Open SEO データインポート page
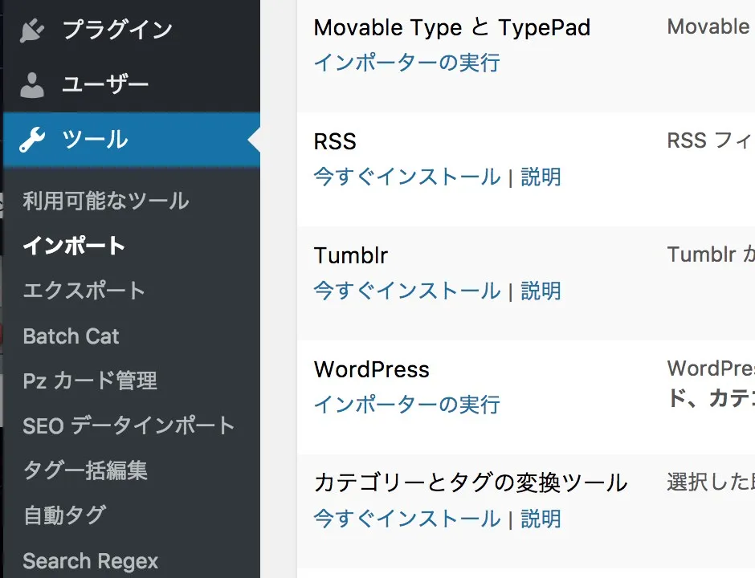The width and height of the screenshot is (755, 578). point(129,426)
